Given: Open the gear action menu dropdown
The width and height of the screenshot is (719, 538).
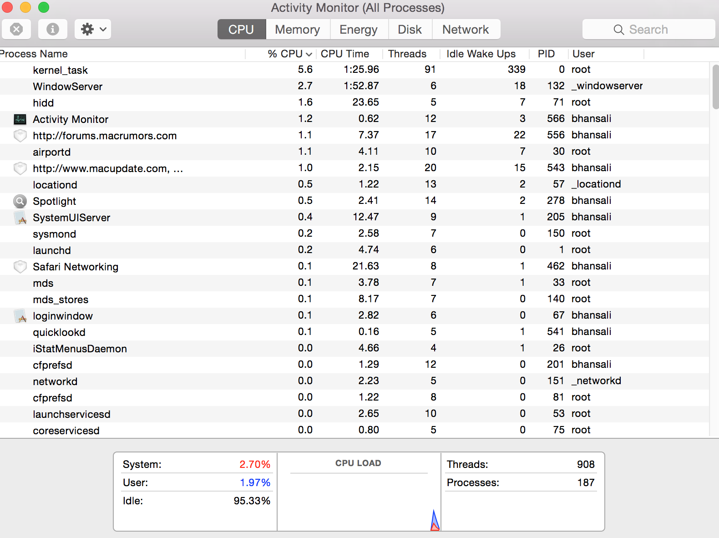Looking at the screenshot, I should point(93,29).
